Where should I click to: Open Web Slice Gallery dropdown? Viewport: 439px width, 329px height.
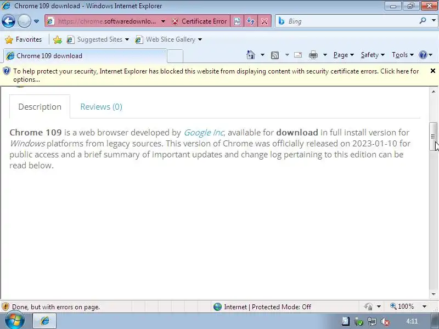tap(168, 39)
